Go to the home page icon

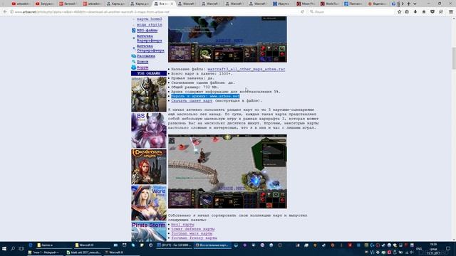424,12
